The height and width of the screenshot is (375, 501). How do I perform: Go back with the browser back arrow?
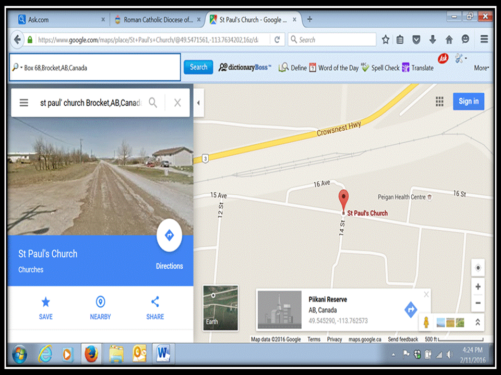point(17,40)
